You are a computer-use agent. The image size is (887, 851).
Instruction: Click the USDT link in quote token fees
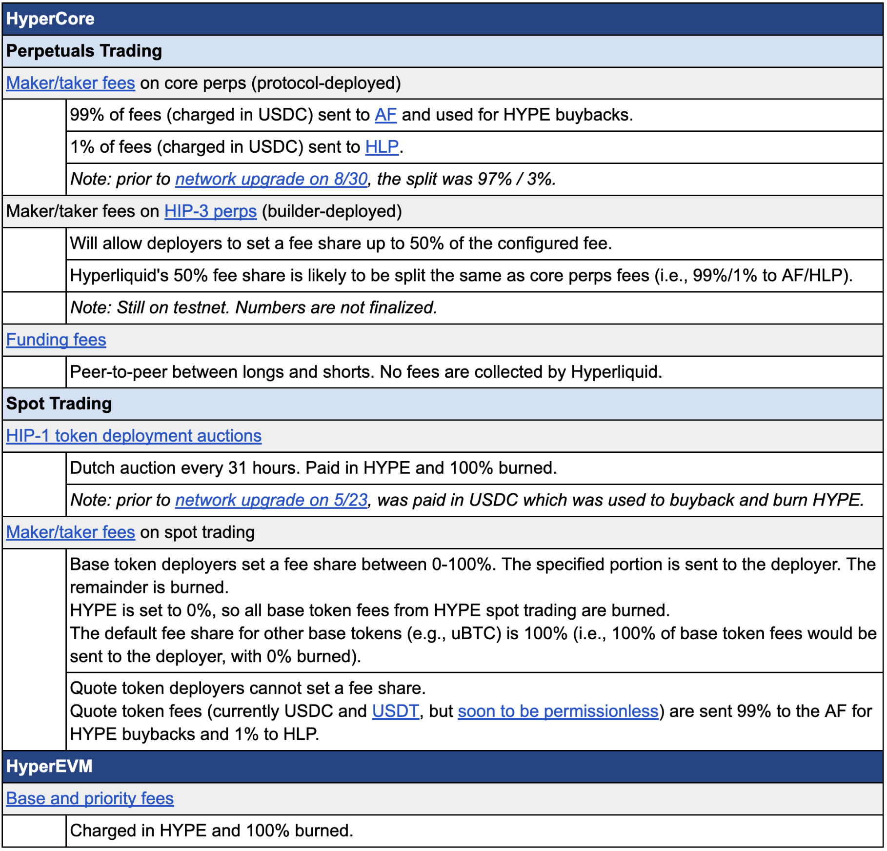[396, 711]
